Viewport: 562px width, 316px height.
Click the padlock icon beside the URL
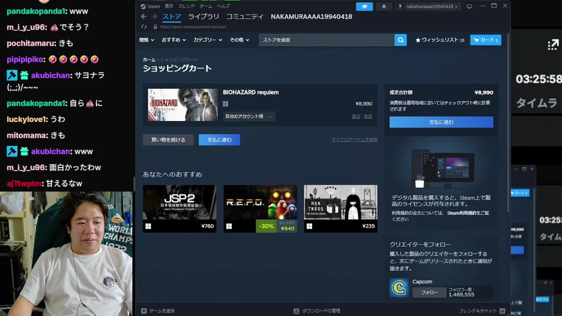(x=155, y=27)
